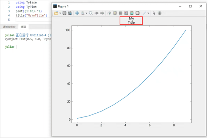Toggle the grid icon in Figure toolbar
The width and height of the screenshot is (208, 139).
coord(120,13)
